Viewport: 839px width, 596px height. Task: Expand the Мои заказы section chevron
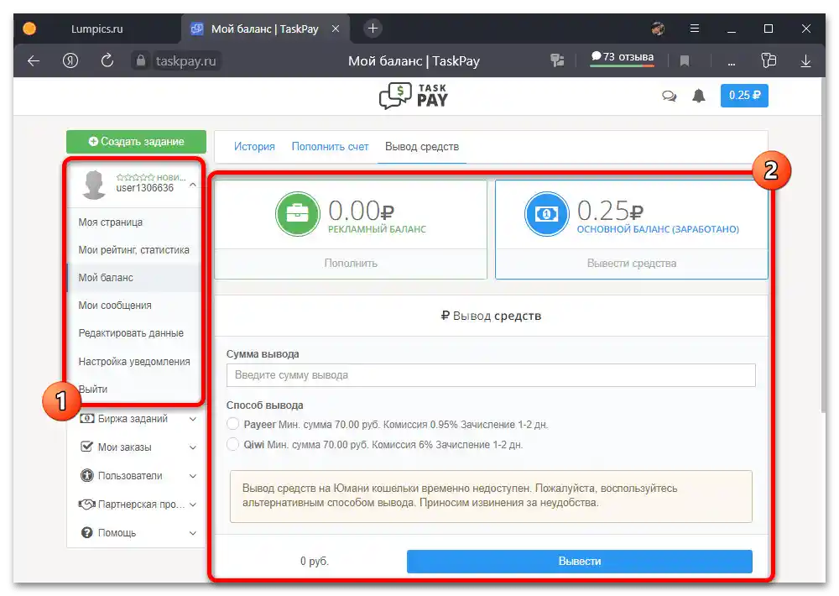click(193, 447)
